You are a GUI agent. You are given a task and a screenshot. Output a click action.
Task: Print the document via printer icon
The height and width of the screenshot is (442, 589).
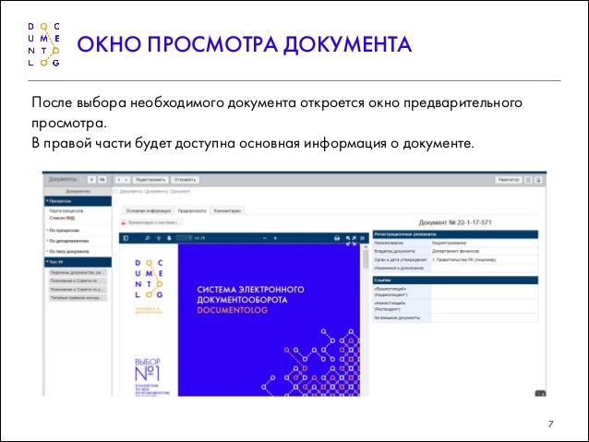point(337,238)
